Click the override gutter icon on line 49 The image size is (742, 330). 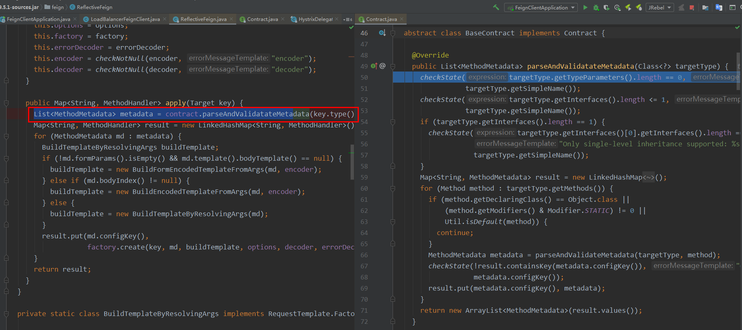(374, 66)
